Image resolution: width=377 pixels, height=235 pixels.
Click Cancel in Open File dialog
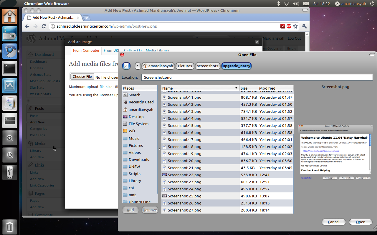(334, 222)
